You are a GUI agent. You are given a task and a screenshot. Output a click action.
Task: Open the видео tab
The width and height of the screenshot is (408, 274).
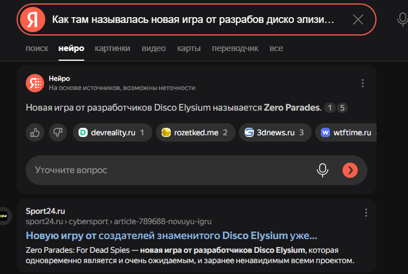click(x=154, y=48)
